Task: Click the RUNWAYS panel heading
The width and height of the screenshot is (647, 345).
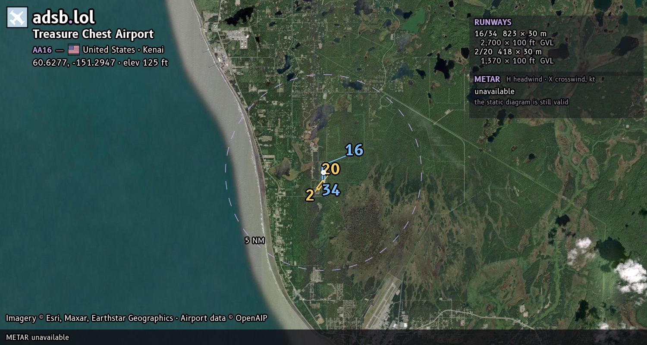Action: (493, 22)
